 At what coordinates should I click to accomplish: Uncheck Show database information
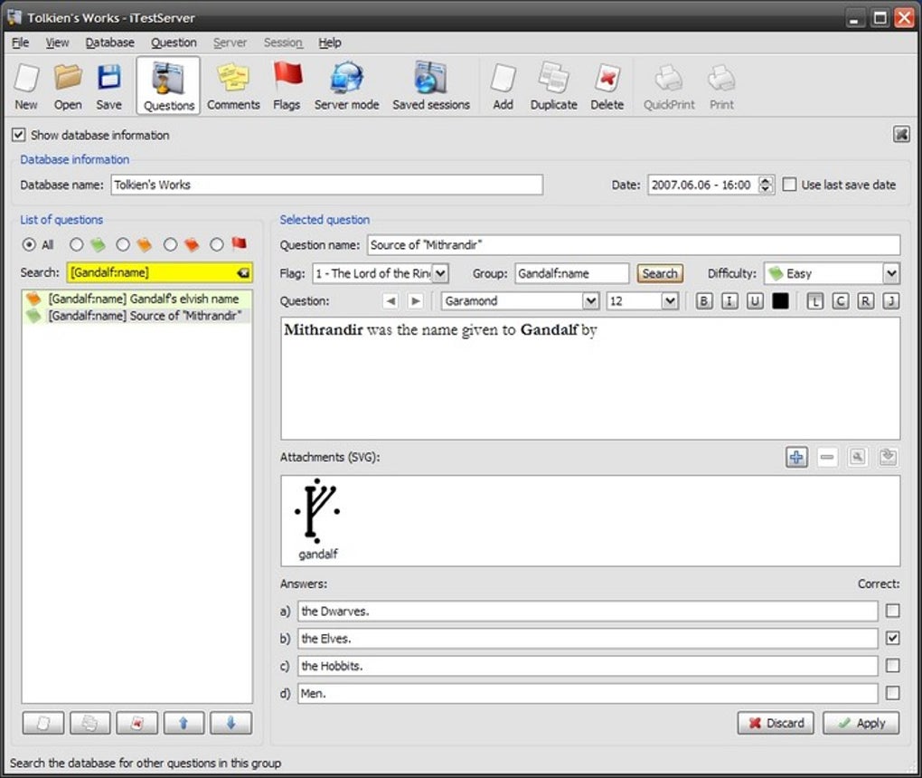(19, 135)
